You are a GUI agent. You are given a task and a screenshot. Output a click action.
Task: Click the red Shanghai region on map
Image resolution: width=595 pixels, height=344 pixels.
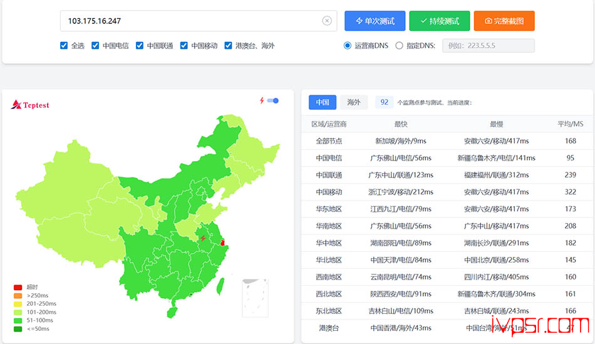(x=222, y=242)
